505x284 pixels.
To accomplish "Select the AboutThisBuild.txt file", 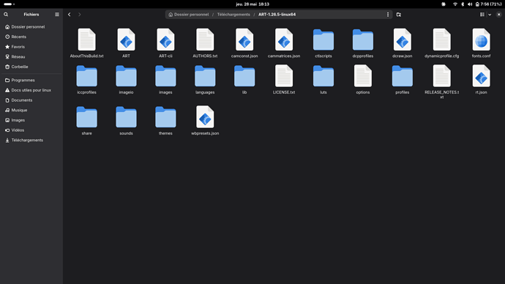I will coord(86,43).
